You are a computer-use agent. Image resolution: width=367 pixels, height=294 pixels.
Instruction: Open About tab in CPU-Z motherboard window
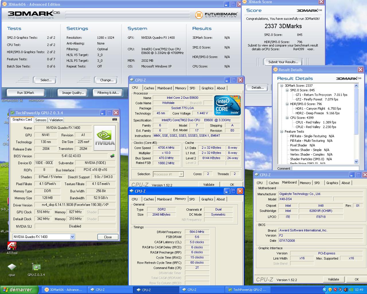[x=346, y=183]
